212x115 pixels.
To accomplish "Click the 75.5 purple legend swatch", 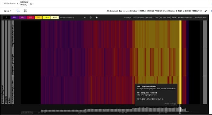I will (x=15, y=18).
